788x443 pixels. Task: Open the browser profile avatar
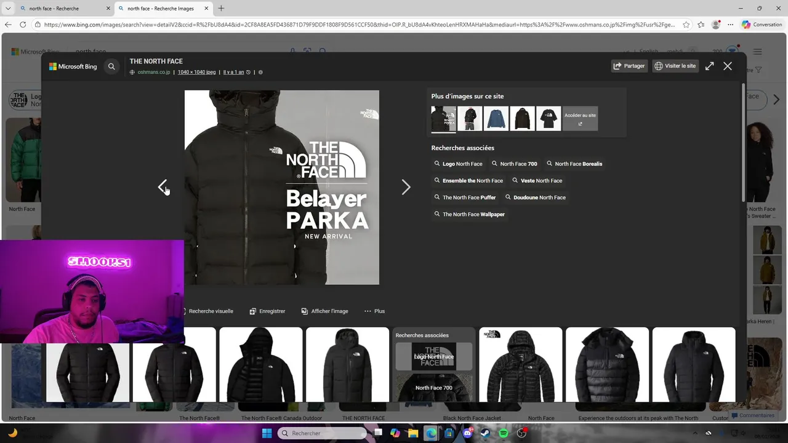(x=716, y=25)
